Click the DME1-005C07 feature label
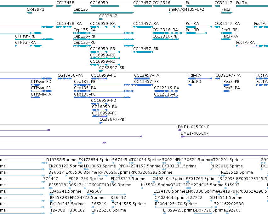This screenshot has width=268, height=215. point(195,133)
